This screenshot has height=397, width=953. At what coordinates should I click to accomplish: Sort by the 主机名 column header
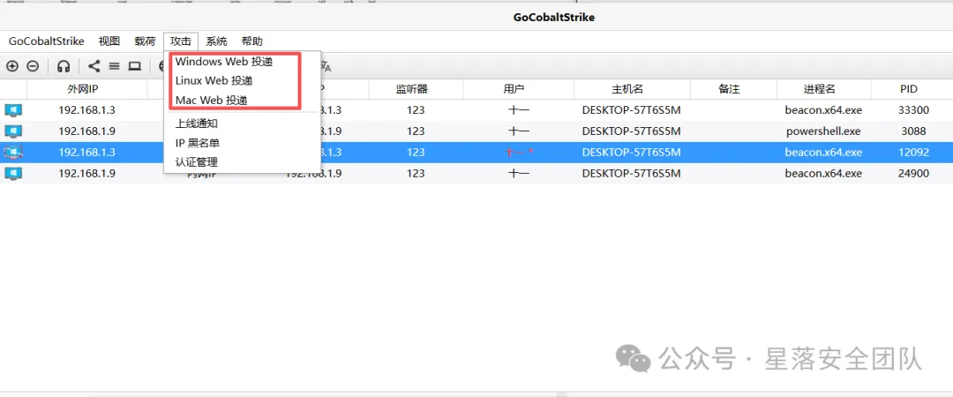point(627,89)
